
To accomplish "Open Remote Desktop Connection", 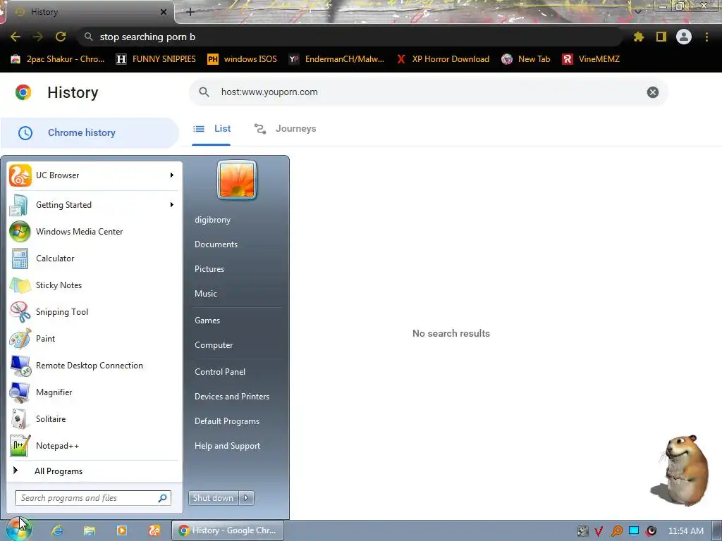I will pyautogui.click(x=94, y=366).
